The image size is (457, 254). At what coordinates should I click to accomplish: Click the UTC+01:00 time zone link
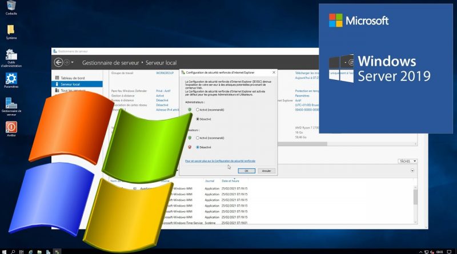coord(307,105)
